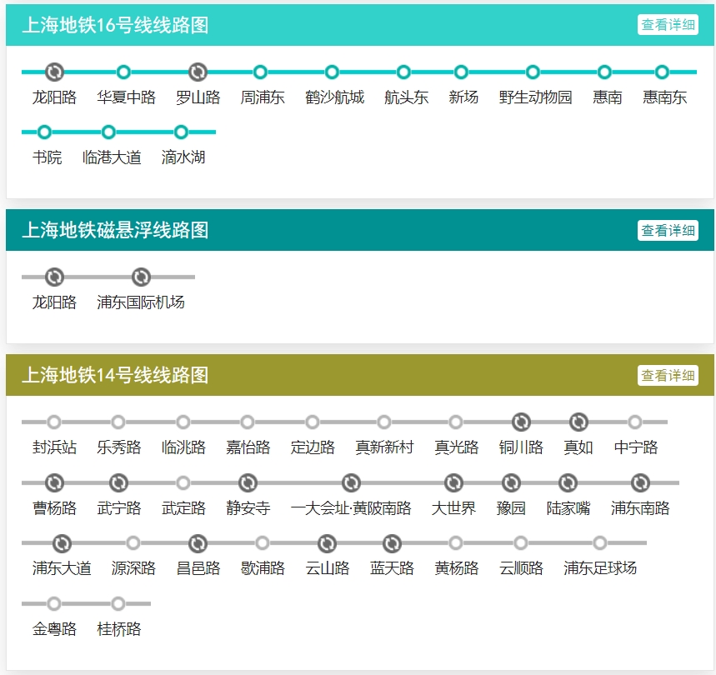716x675 pixels.
Task: Select the 浦东国际机场 maglev station icon
Action: coord(141,277)
